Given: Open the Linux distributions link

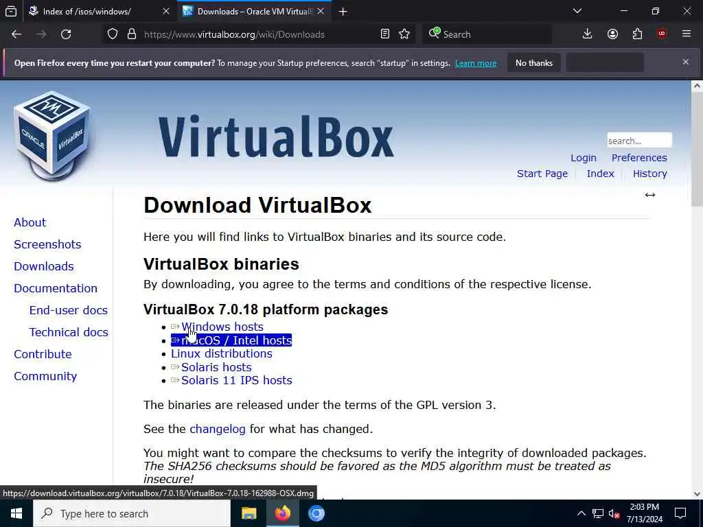Looking at the screenshot, I should pos(222,353).
